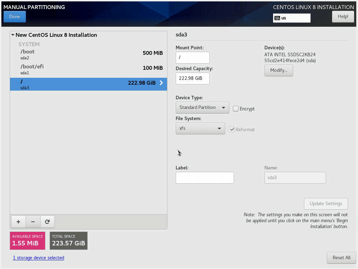The width and height of the screenshot is (358, 269).
Task: Select the /boot/efi sda1 partition row
Action: [89, 69]
